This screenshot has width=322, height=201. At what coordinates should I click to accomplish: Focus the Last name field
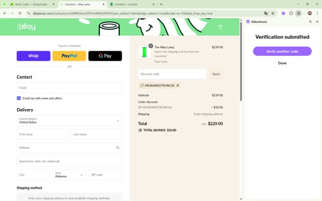click(96, 134)
